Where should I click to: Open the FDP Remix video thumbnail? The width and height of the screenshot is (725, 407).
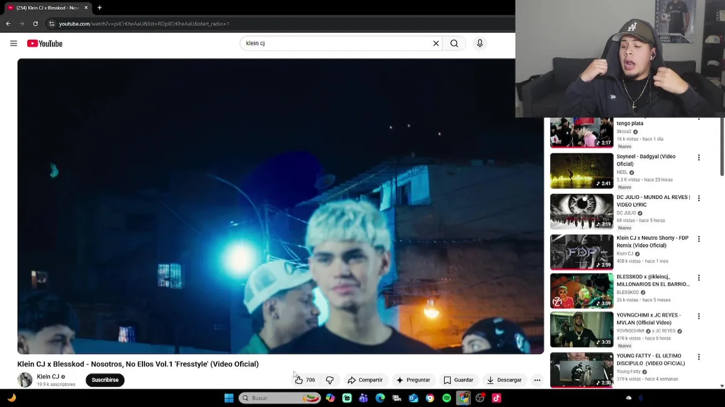click(x=581, y=252)
